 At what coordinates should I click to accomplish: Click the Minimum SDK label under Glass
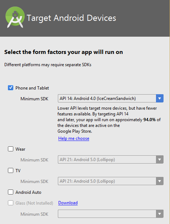click(x=35, y=214)
